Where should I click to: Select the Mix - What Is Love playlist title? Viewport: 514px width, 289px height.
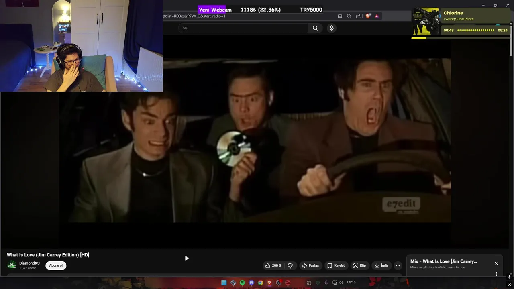(444, 261)
